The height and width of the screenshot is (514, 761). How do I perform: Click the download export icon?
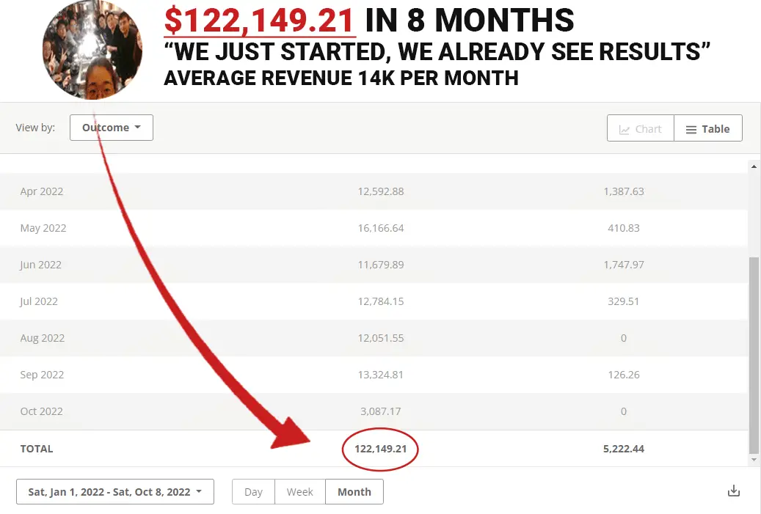(733, 491)
